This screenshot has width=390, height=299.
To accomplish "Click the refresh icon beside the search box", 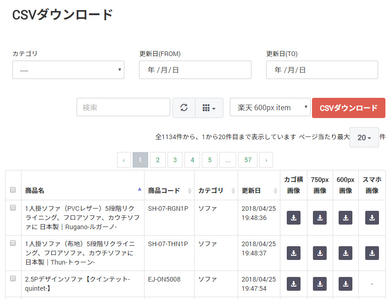I will point(184,107).
